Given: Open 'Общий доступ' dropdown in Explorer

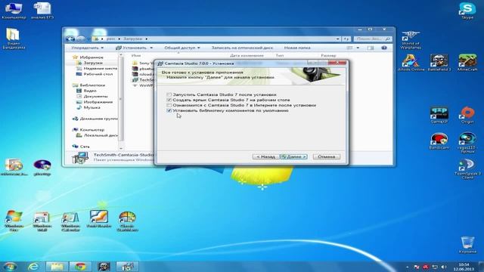Looking at the screenshot, I should (182, 48).
